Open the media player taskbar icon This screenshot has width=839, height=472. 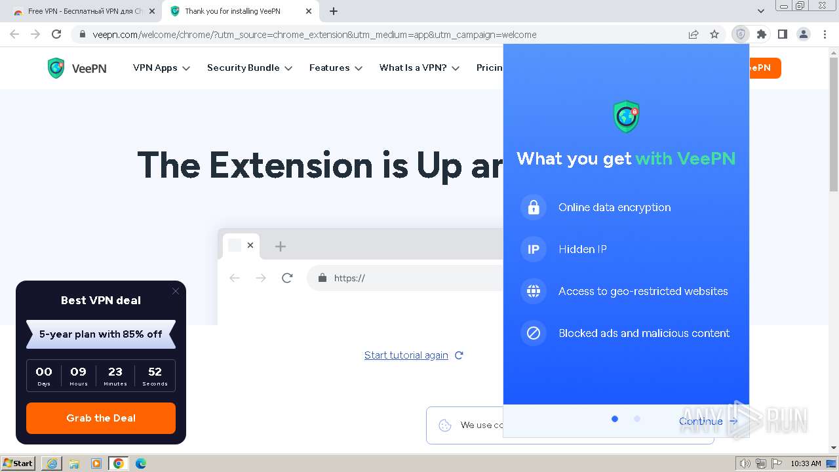[96, 463]
